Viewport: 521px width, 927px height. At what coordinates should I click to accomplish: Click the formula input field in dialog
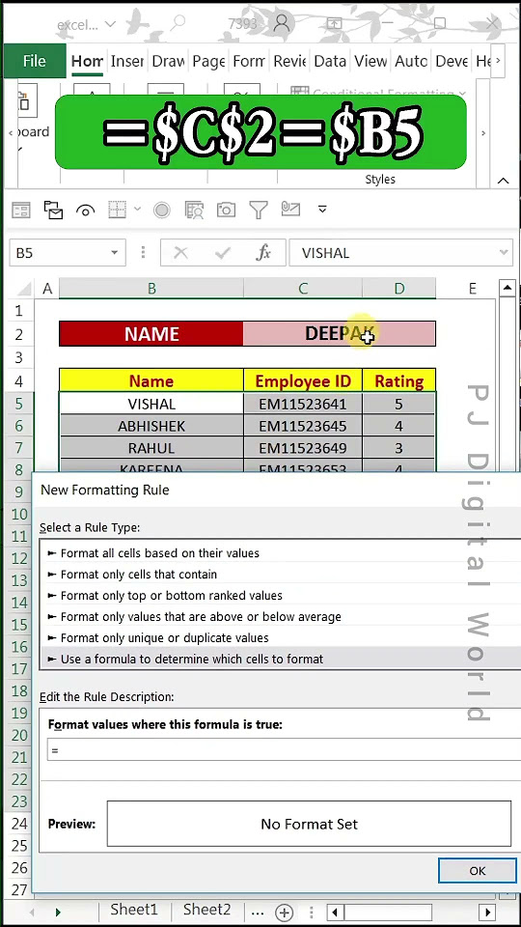[x=284, y=749]
